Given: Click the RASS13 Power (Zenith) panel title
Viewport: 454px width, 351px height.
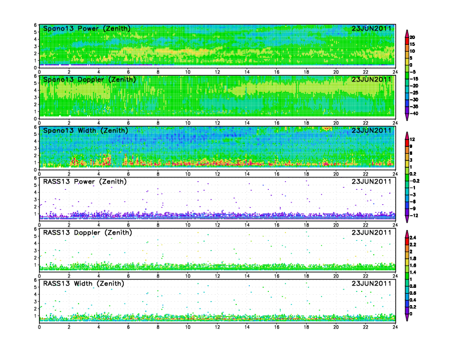Looking at the screenshot, I should coord(85,182).
